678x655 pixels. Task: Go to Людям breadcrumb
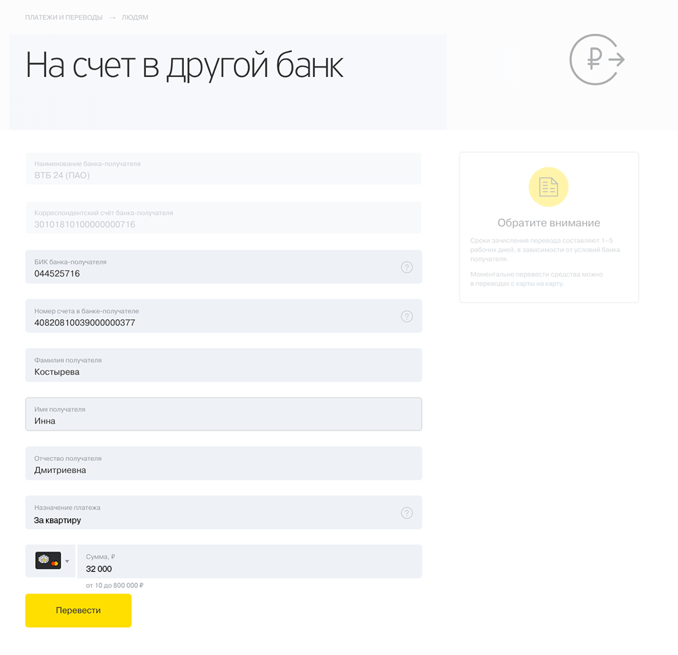pyautogui.click(x=135, y=18)
